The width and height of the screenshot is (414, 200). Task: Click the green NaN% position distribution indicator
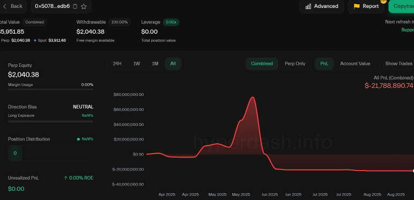coord(85,139)
